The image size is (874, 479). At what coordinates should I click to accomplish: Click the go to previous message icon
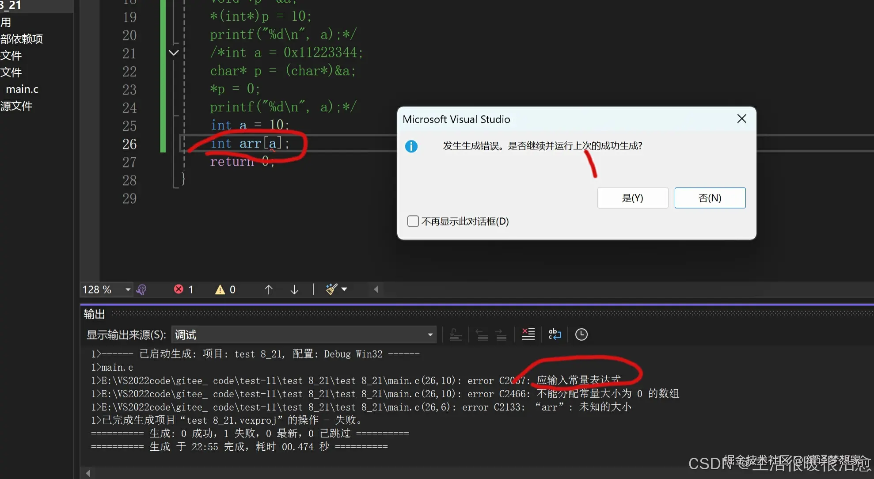pyautogui.click(x=482, y=335)
